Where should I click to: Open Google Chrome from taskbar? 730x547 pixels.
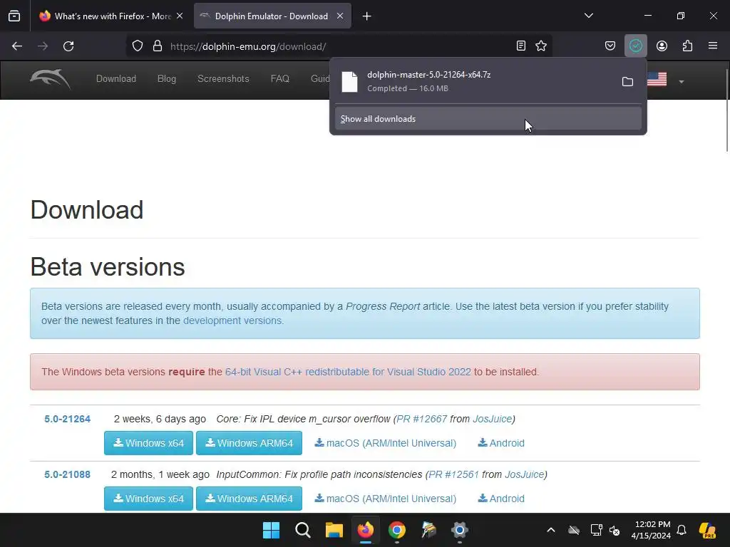[x=396, y=530]
